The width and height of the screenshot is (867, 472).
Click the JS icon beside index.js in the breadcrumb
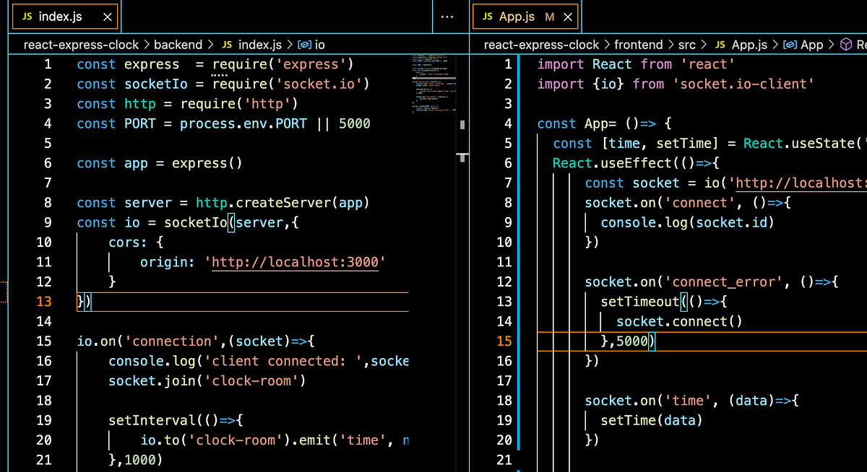(226, 44)
